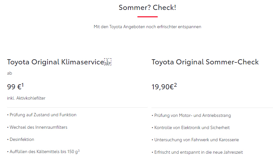Click 'Auffüllen des Kältemittels bis 150 g' bullet
Screen dimensions: 273x163
[42, 152]
